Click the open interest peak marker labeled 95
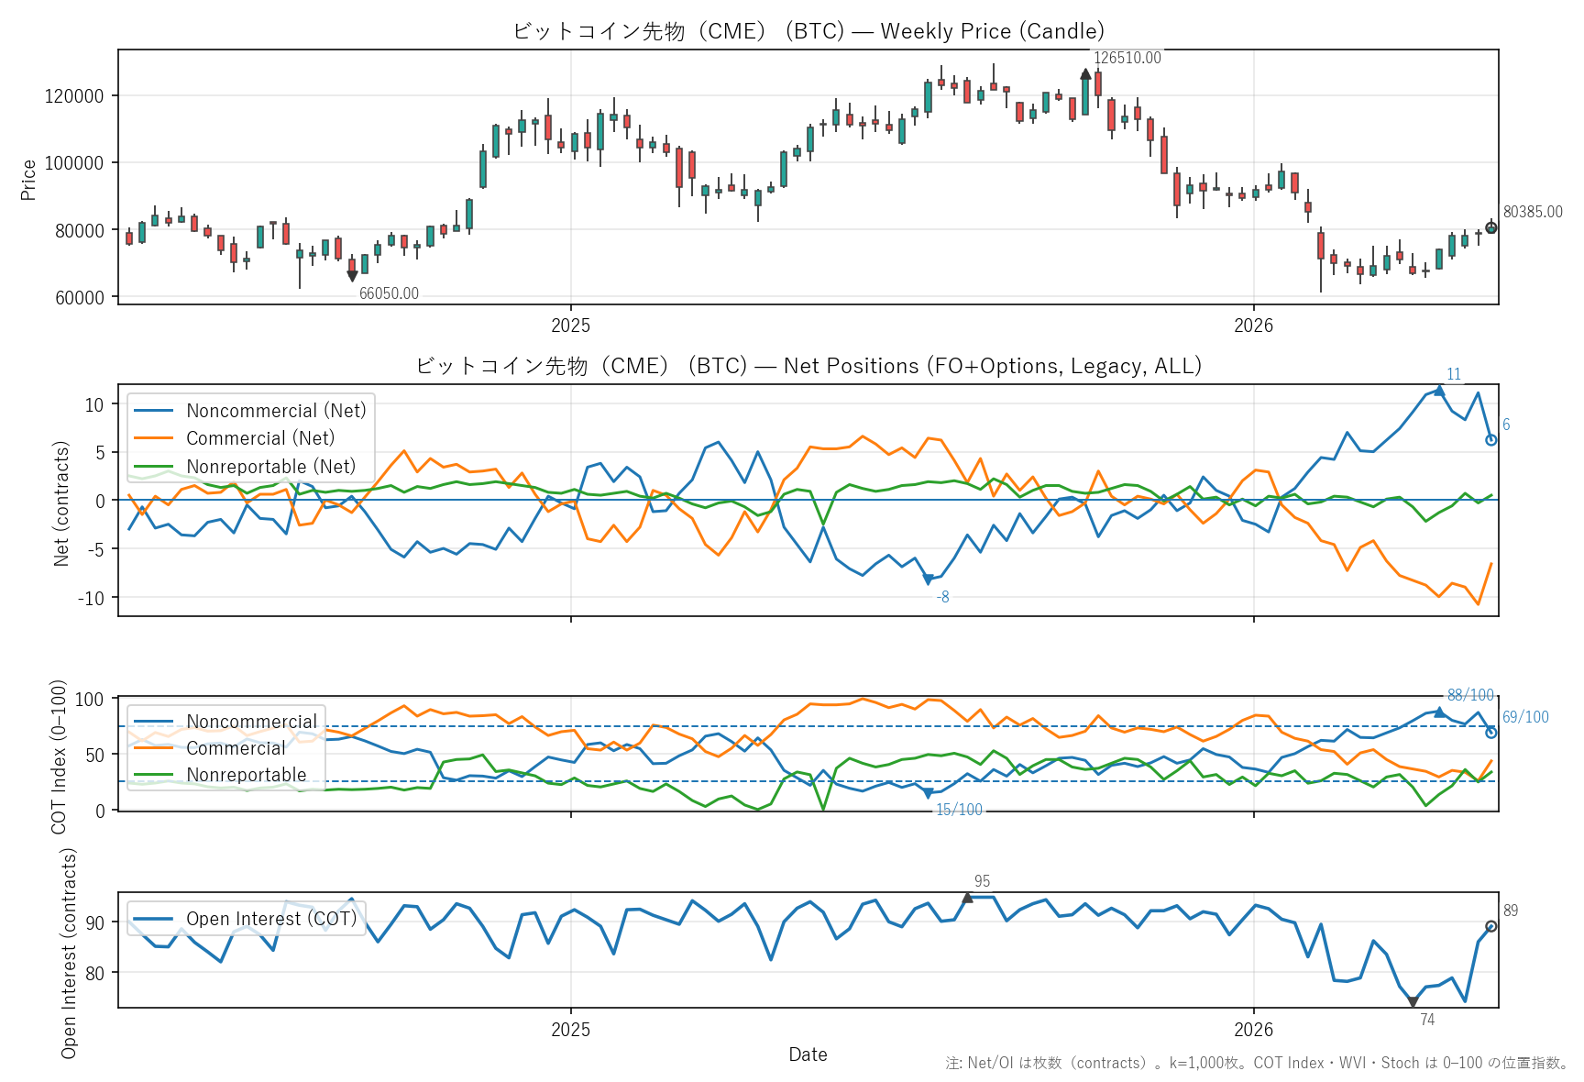 967,897
